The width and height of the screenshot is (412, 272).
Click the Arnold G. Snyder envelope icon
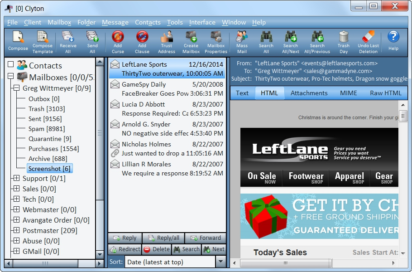(115, 124)
